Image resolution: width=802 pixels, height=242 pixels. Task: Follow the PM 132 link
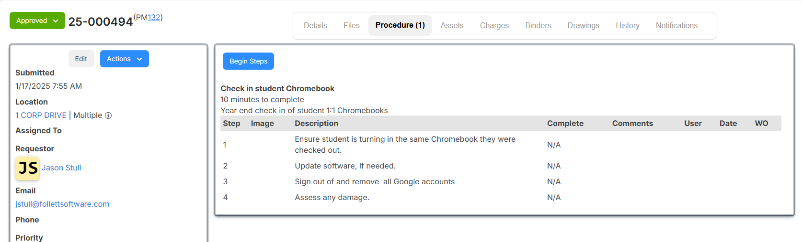point(154,17)
